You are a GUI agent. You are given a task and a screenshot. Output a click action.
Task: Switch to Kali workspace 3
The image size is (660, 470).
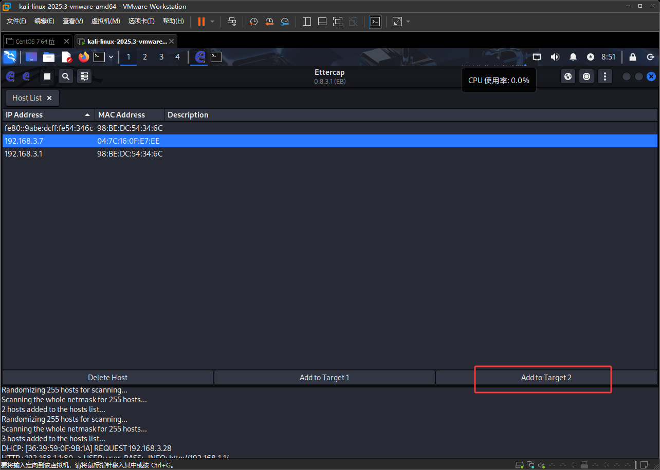(161, 57)
